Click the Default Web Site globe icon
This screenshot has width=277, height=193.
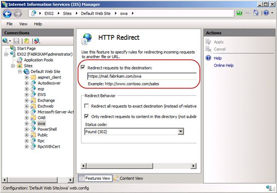(26, 71)
